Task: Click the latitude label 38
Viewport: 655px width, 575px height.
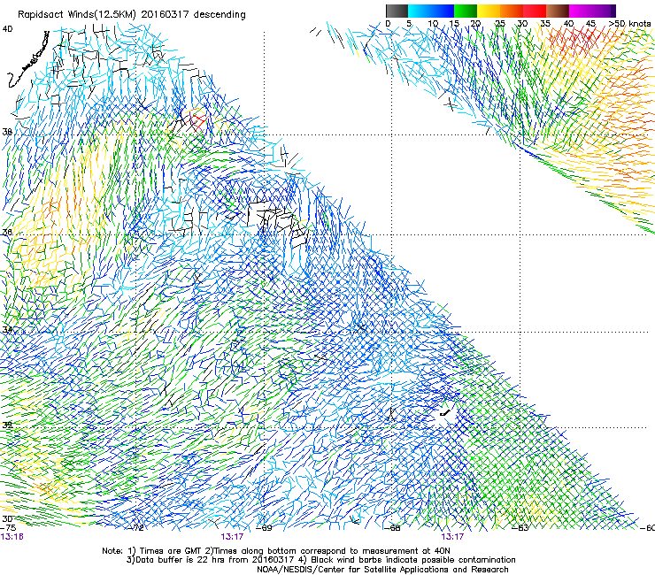Action: [x=7, y=133]
